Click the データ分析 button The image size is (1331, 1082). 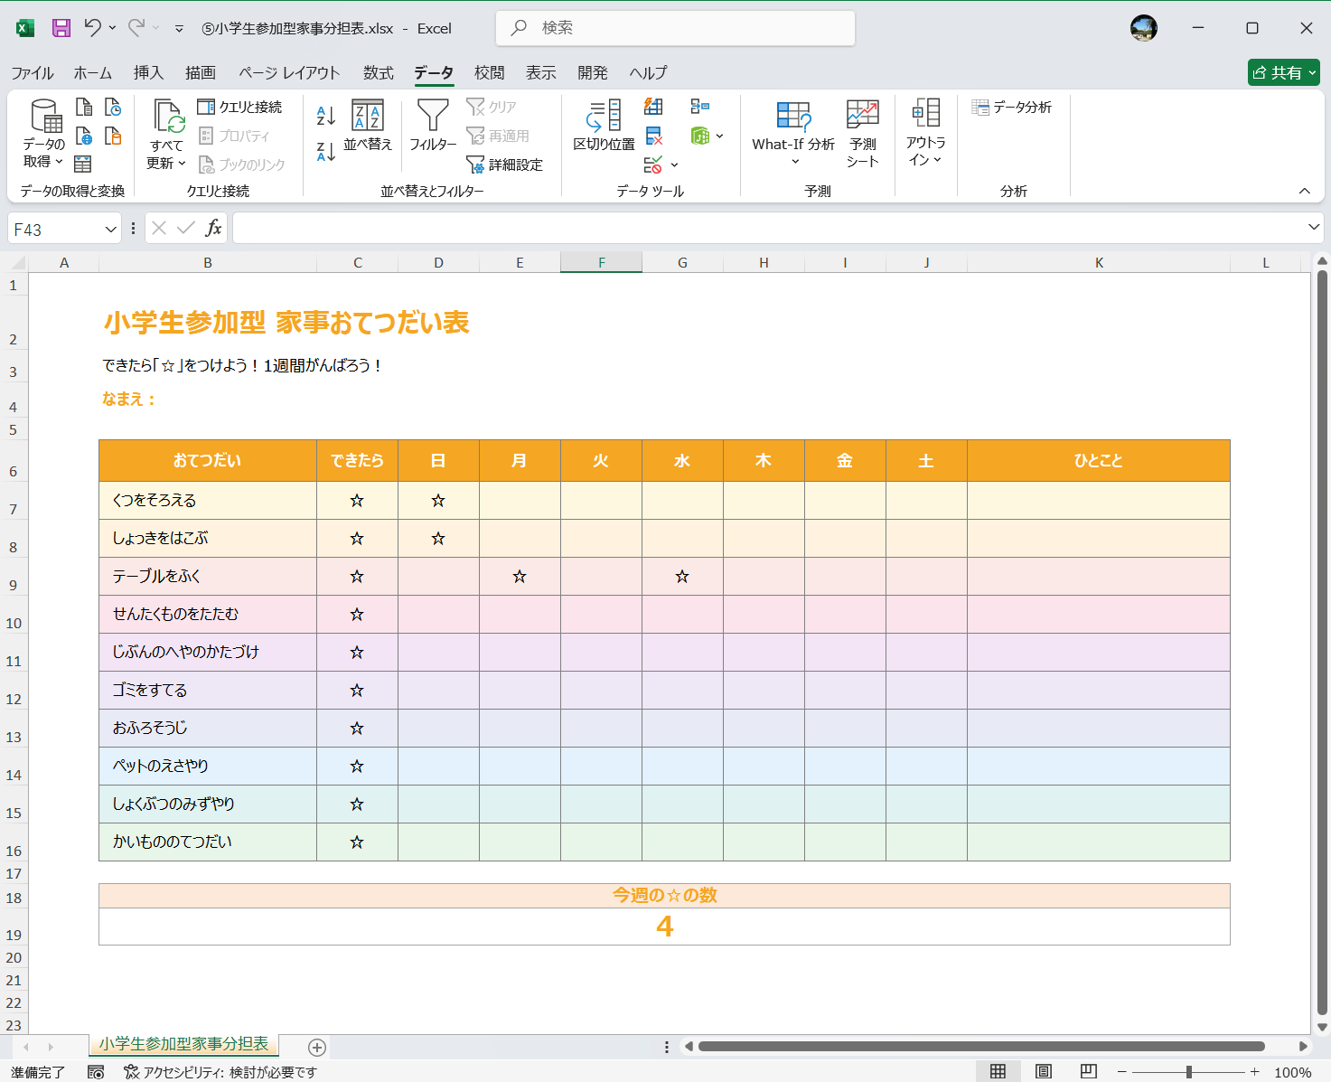(x=1012, y=107)
